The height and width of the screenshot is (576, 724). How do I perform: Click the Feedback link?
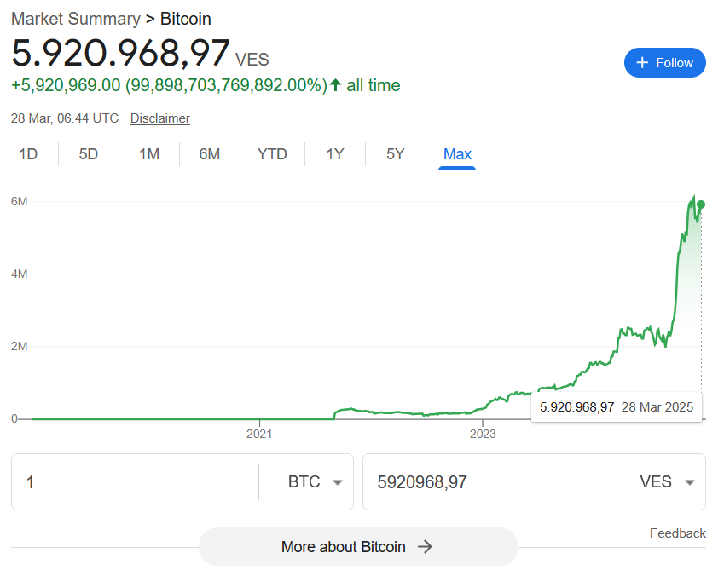677,533
